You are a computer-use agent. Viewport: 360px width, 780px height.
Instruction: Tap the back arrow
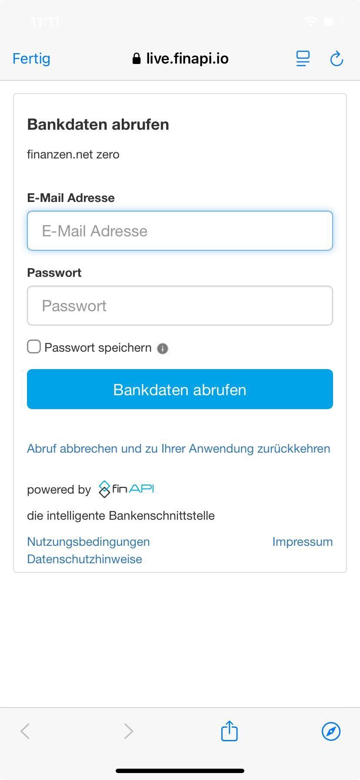point(25,731)
